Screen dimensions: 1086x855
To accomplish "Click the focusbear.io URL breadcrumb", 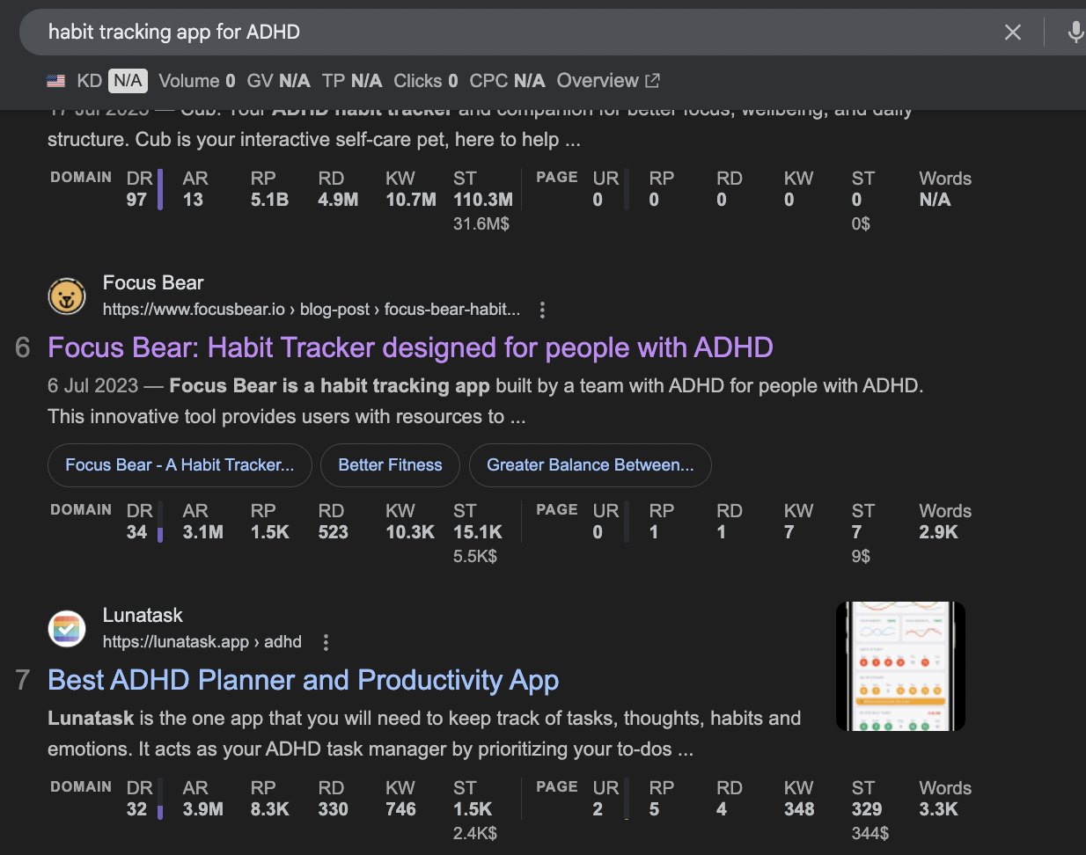I will (x=311, y=310).
